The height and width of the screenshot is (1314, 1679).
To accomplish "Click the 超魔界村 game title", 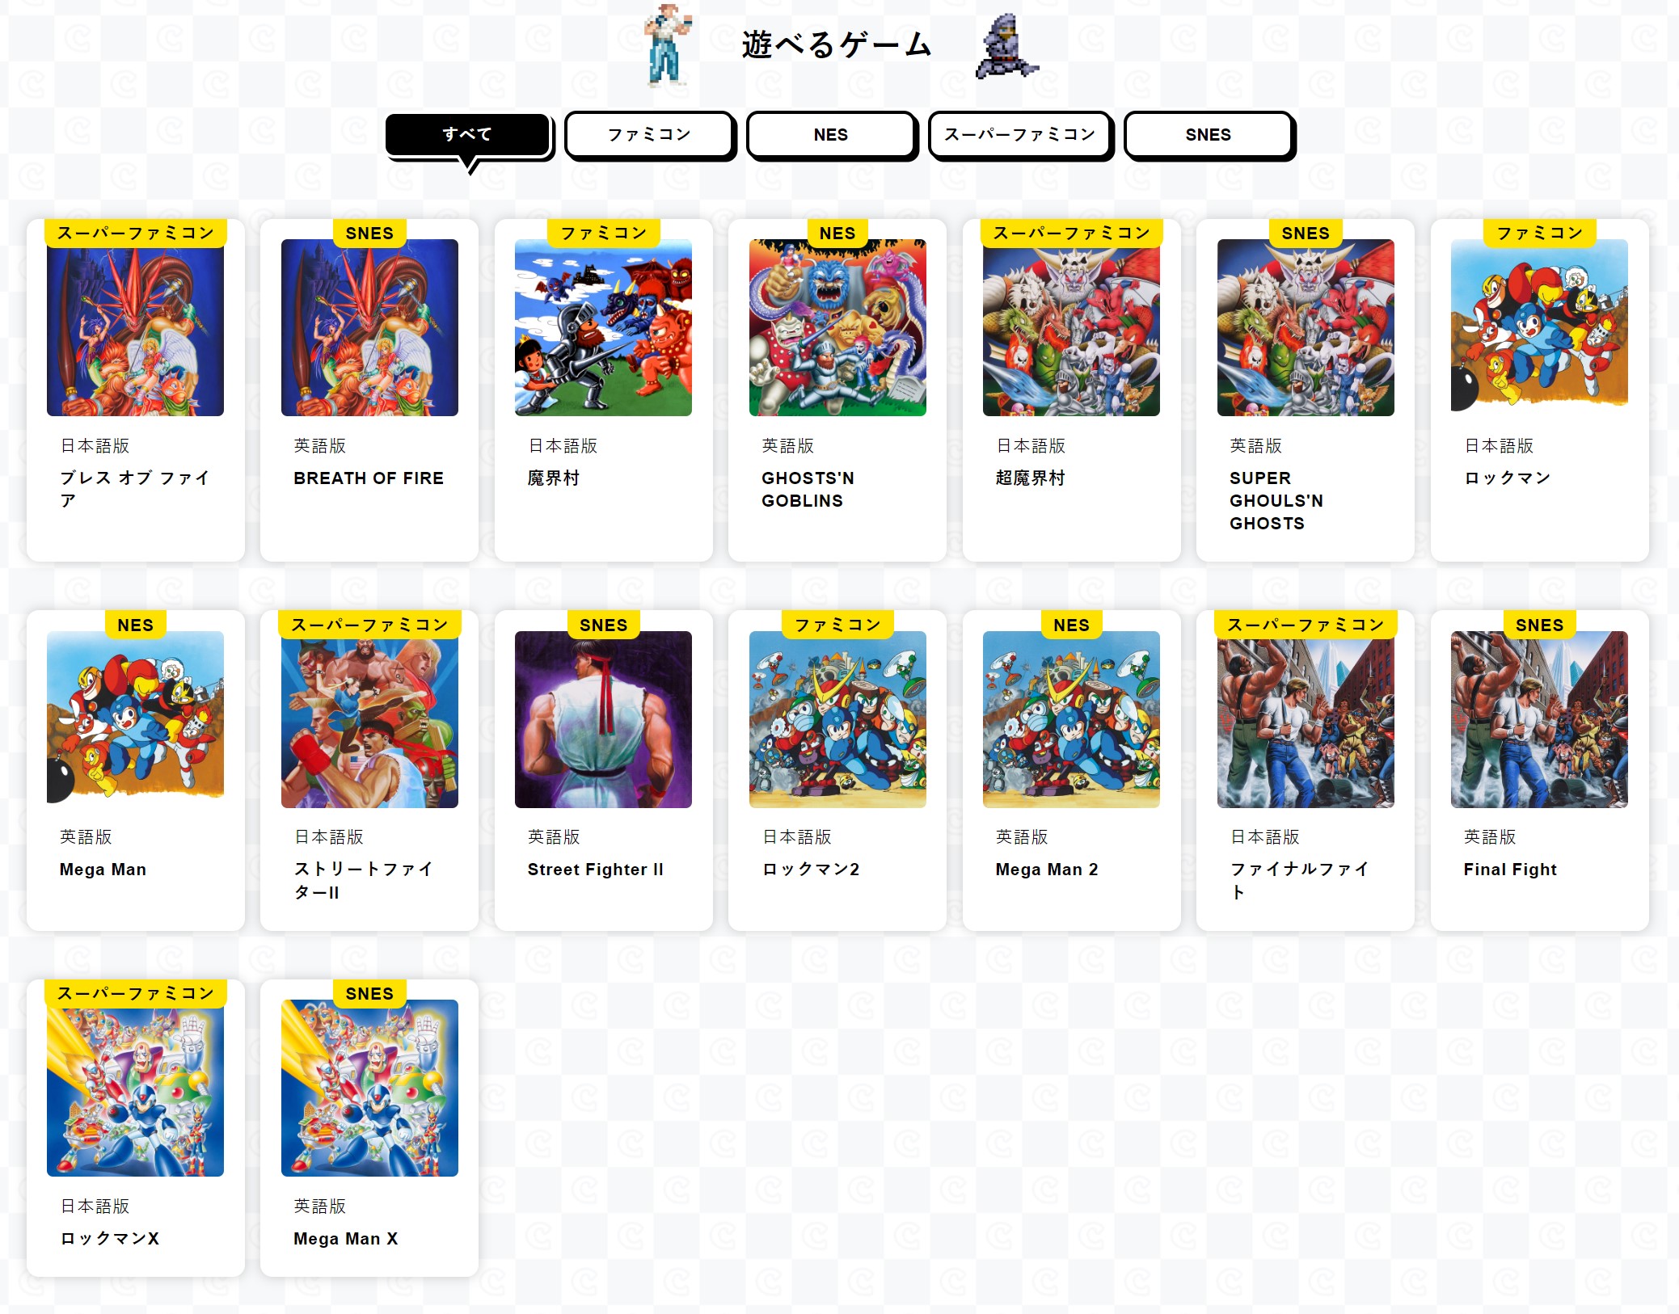I will pyautogui.click(x=1030, y=478).
